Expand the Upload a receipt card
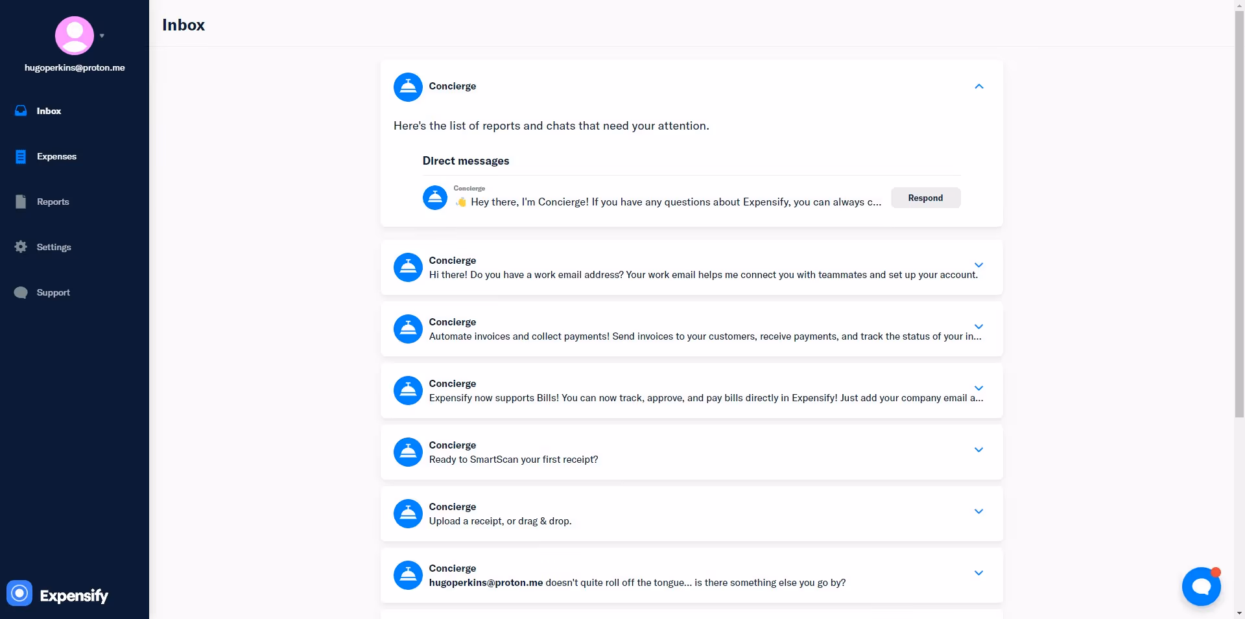Viewport: 1245px width, 619px height. click(x=979, y=511)
